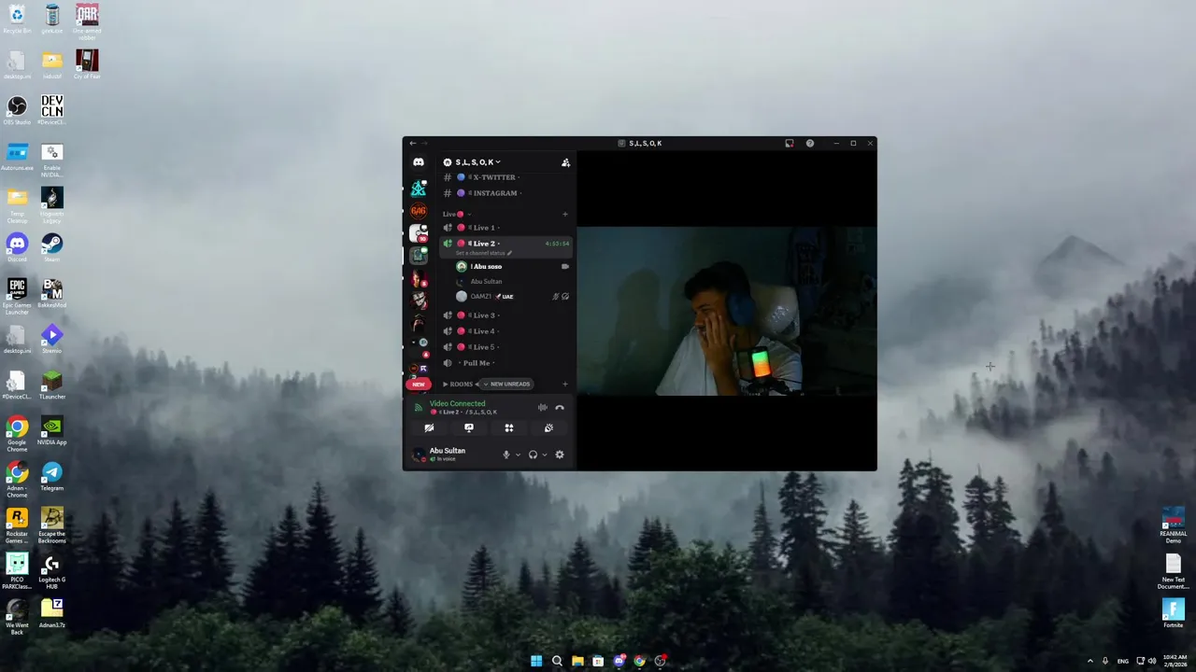This screenshot has width=1196, height=672.
Task: Open microphone input options arrow
Action: pos(518,455)
